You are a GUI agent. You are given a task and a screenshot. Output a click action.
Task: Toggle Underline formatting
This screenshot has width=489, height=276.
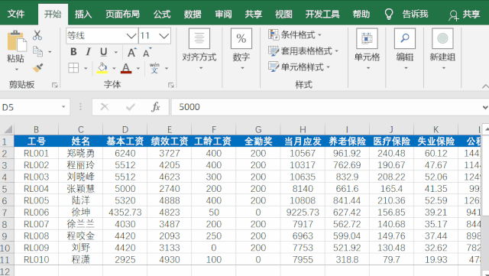[104, 52]
